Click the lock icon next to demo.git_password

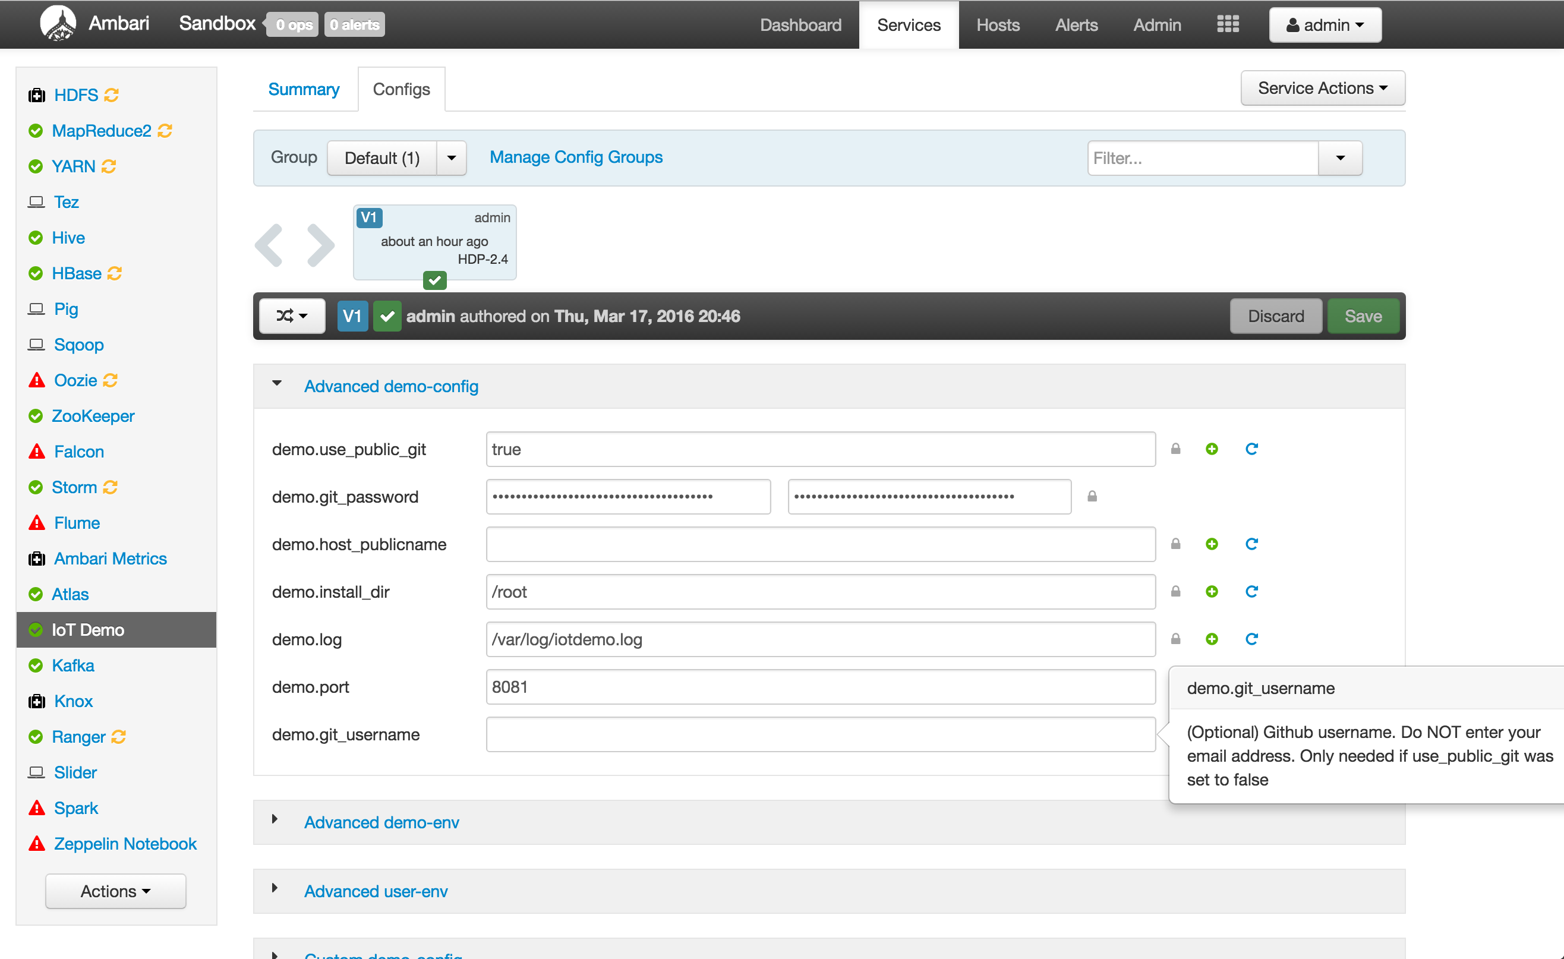[x=1092, y=496]
